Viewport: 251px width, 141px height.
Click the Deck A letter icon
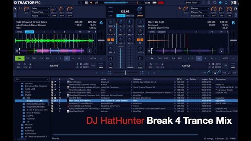tap(101, 23)
